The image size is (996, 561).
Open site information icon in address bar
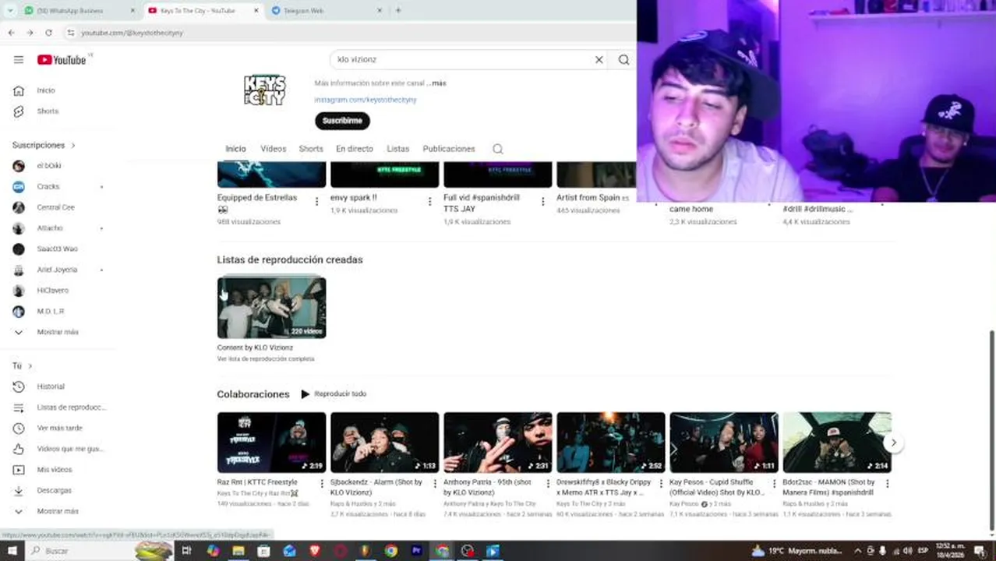70,33
